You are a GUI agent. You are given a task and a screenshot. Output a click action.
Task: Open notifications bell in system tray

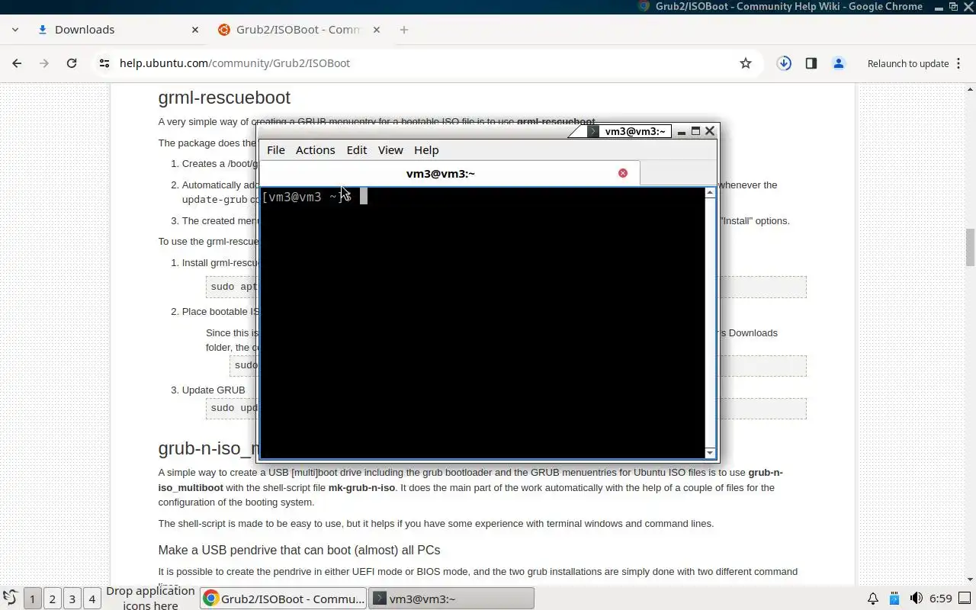point(873,599)
